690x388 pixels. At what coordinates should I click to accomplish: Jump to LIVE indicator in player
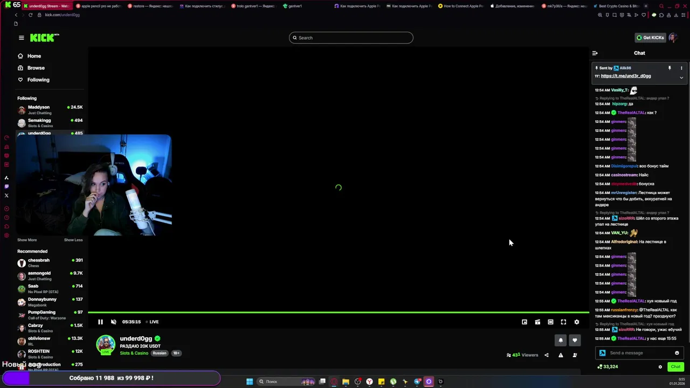tap(153, 322)
